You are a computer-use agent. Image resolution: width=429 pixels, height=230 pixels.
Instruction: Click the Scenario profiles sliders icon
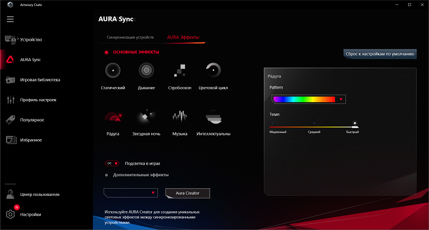coord(10,100)
